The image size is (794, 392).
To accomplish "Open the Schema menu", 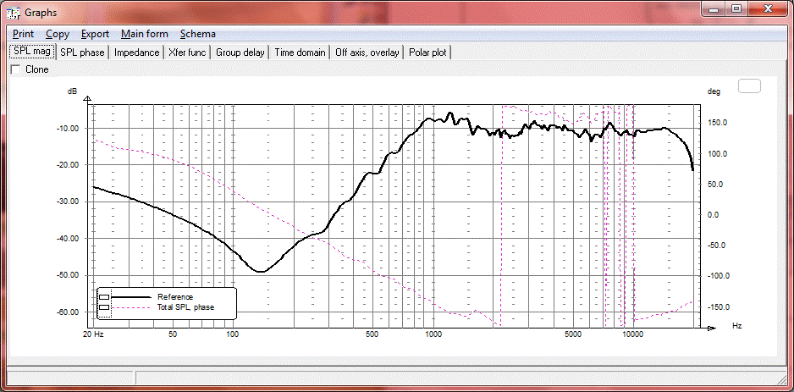I will [x=197, y=34].
